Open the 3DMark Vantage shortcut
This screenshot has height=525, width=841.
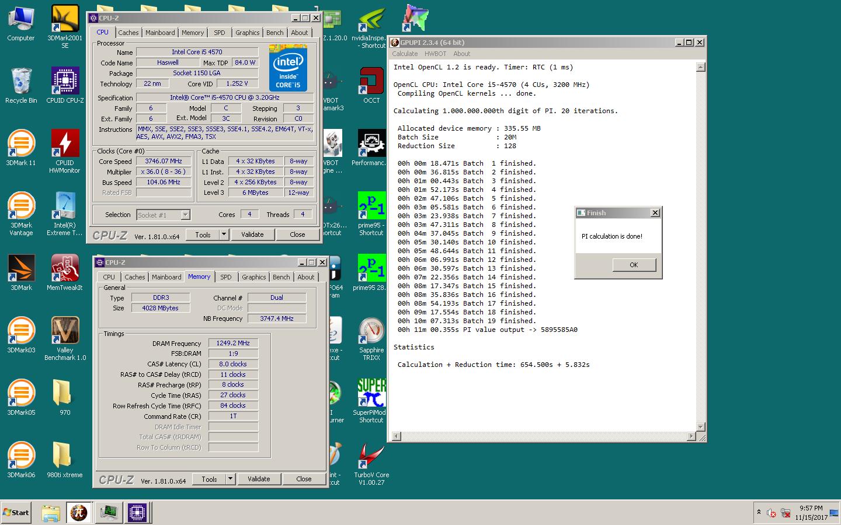pyautogui.click(x=21, y=213)
